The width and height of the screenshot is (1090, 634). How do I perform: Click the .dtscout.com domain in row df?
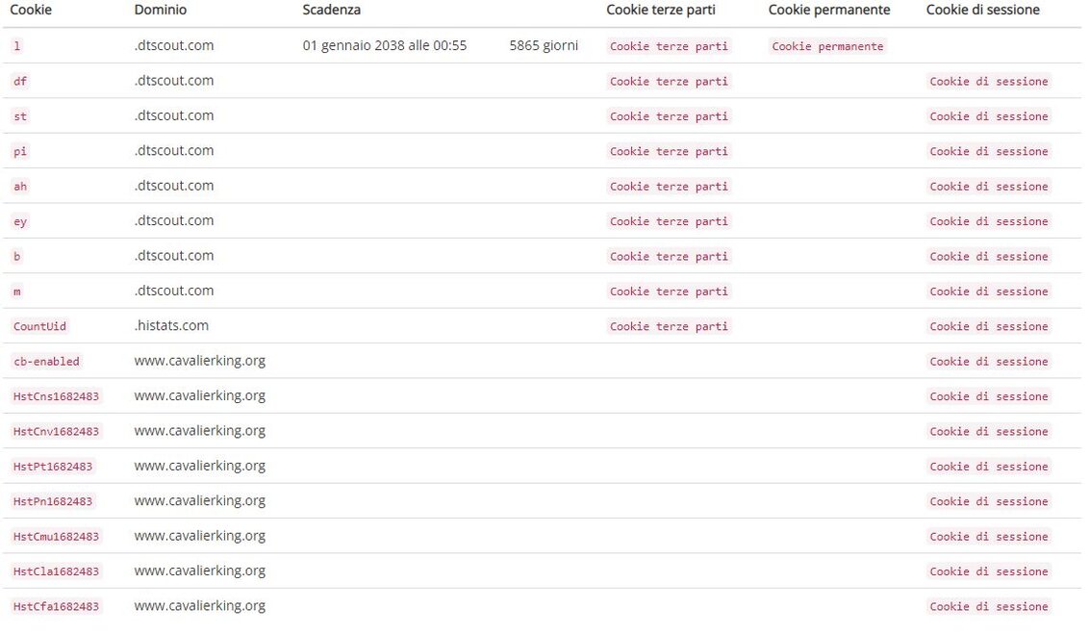pyautogui.click(x=174, y=81)
